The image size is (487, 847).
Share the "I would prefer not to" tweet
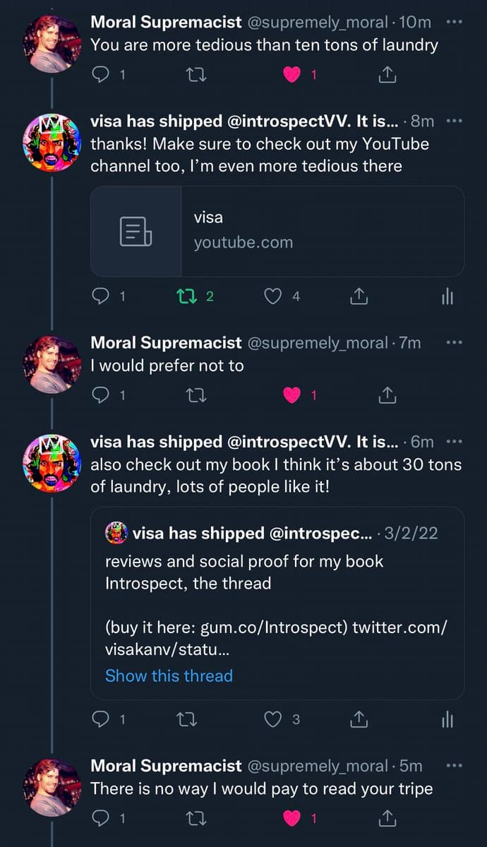pyautogui.click(x=387, y=395)
